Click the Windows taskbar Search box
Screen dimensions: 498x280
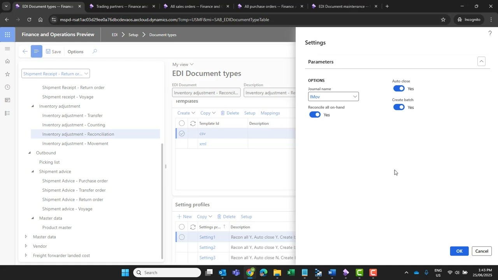[167, 273]
